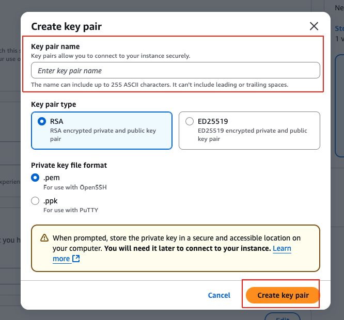The height and width of the screenshot is (320, 344).
Task: Click the For use with OpenSSH text
Action: (x=75, y=187)
